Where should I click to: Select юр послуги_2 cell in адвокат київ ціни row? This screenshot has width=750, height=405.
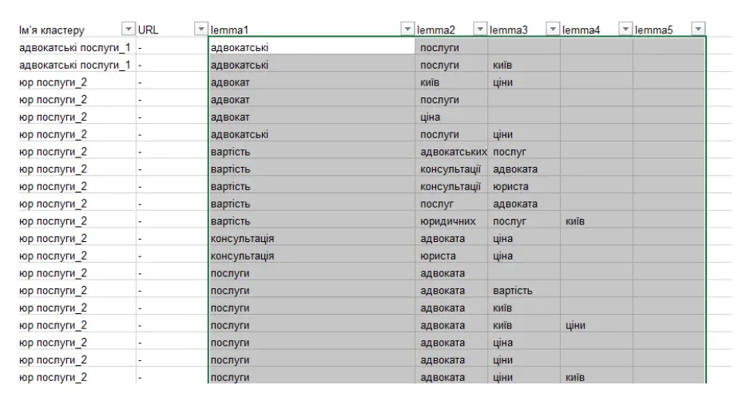77,82
